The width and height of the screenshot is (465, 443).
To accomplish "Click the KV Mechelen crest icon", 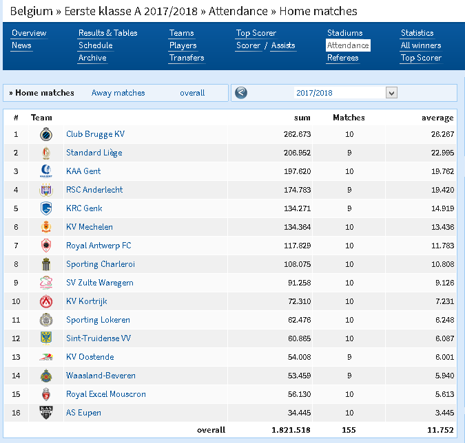I will click(x=46, y=227).
